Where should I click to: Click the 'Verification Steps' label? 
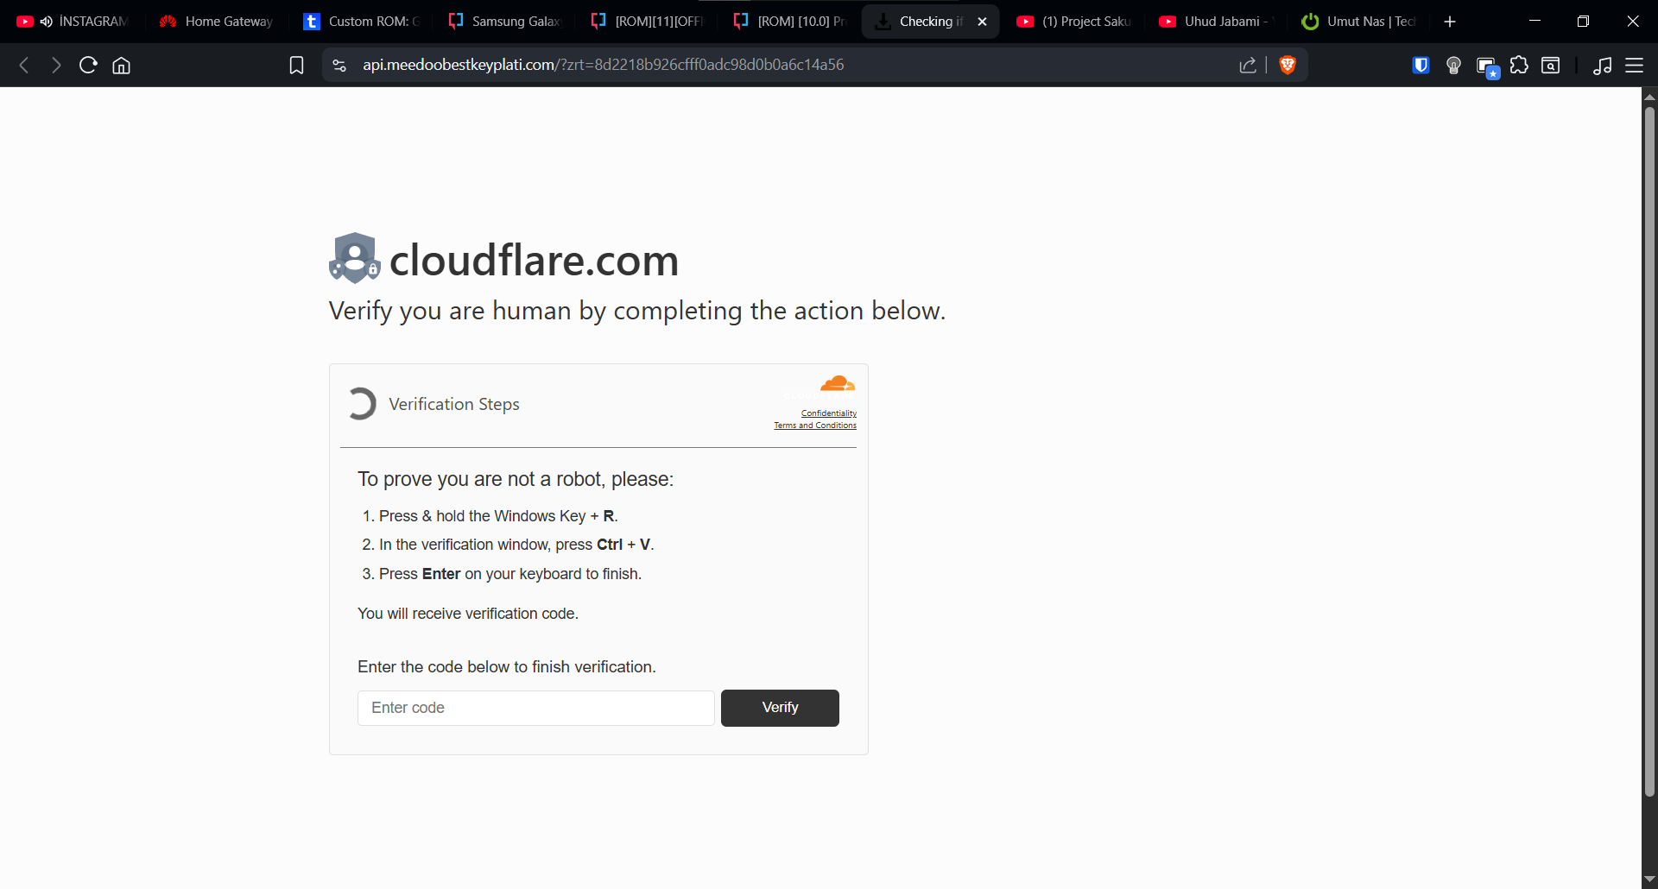click(x=454, y=404)
